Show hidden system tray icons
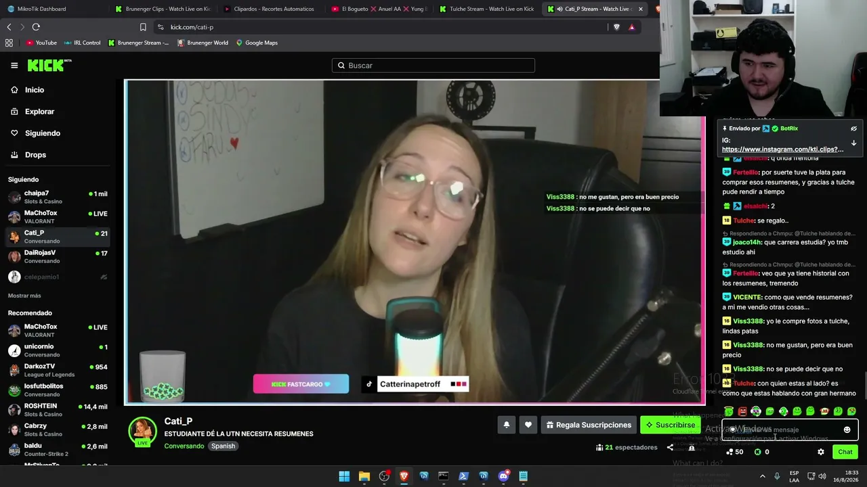 tap(763, 476)
